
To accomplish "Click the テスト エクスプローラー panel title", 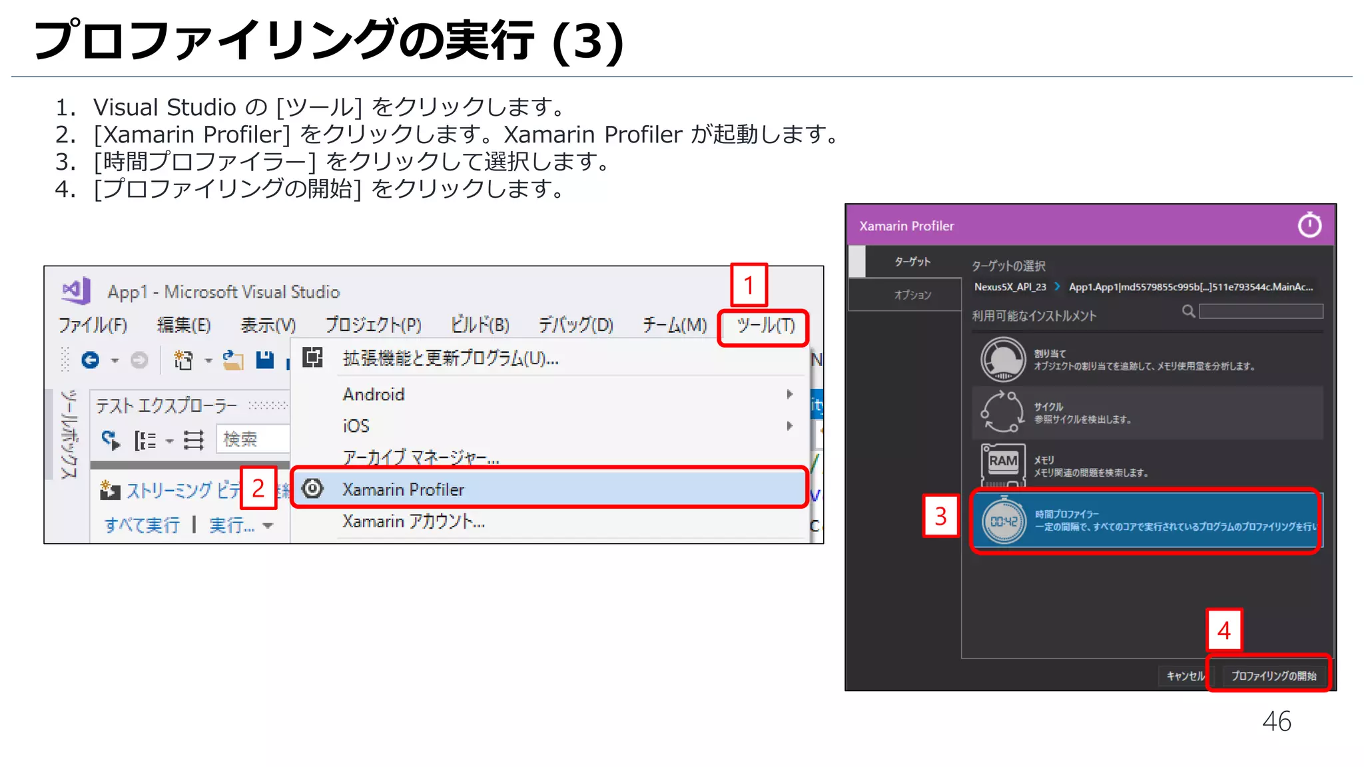I will coord(167,405).
